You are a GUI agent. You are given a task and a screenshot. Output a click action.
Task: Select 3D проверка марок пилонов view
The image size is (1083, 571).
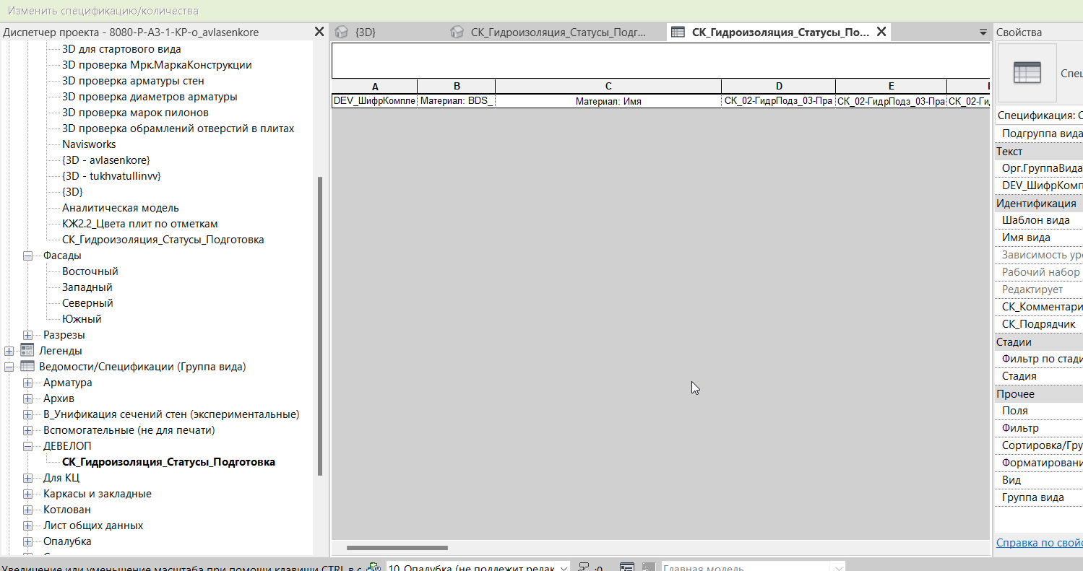click(135, 113)
